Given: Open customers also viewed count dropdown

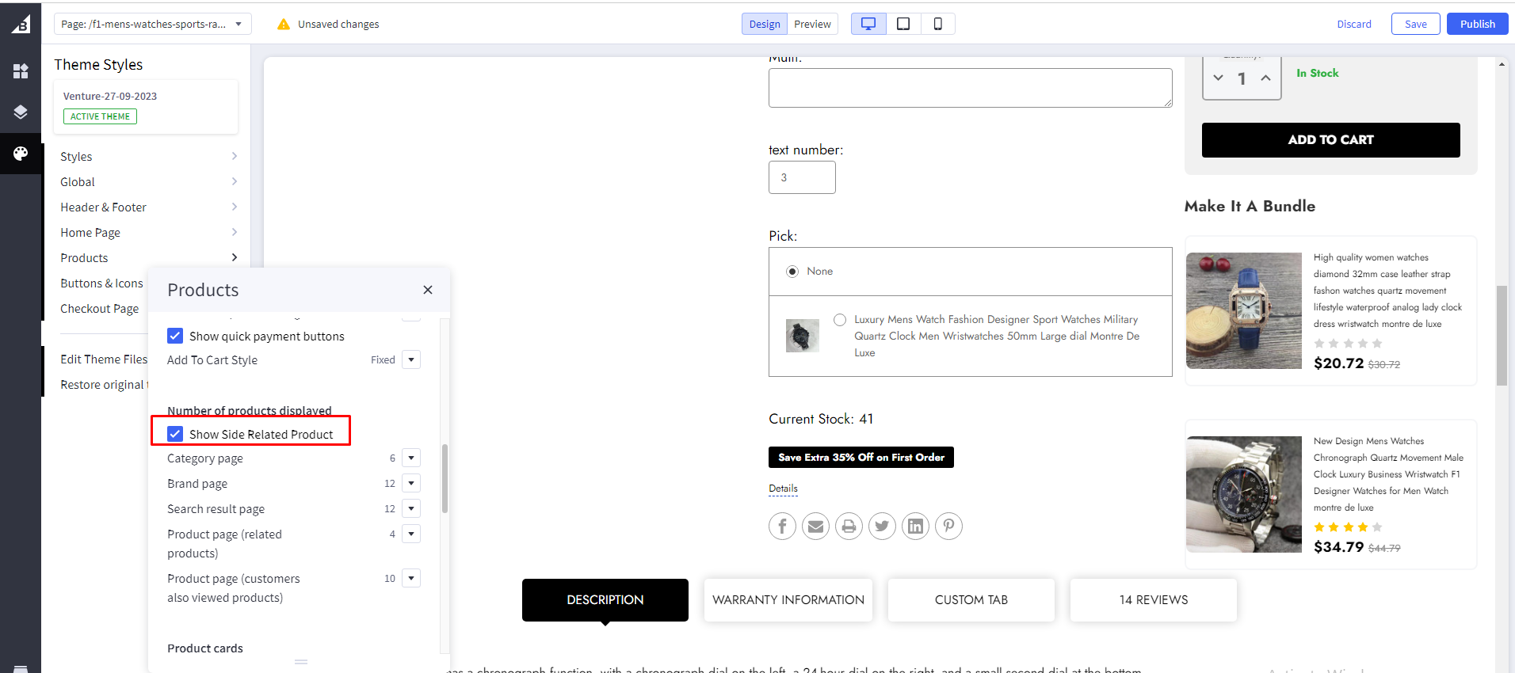Looking at the screenshot, I should point(411,578).
